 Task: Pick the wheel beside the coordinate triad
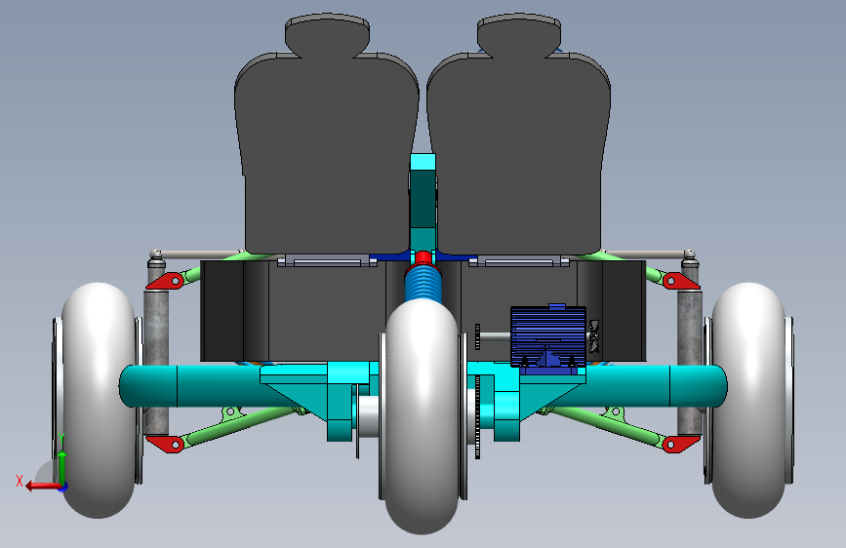(x=100, y=400)
